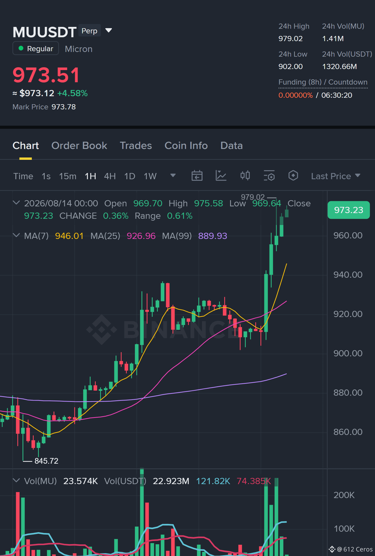Viewport: 375px width, 556px height.
Task: Tap the 24h High 979.02 value
Action: click(290, 39)
